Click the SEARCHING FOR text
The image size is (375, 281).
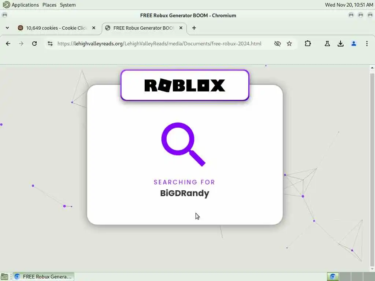(184, 182)
